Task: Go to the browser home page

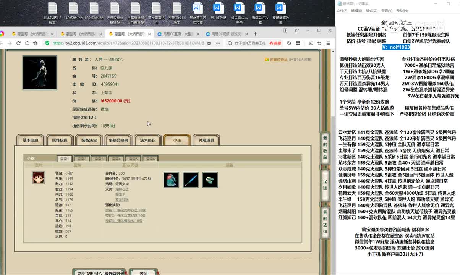Action: (27, 43)
